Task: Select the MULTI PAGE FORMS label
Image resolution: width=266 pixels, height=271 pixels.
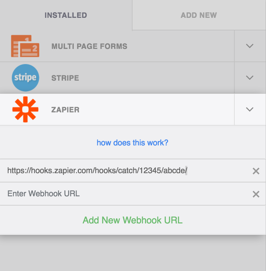Action: 89,46
